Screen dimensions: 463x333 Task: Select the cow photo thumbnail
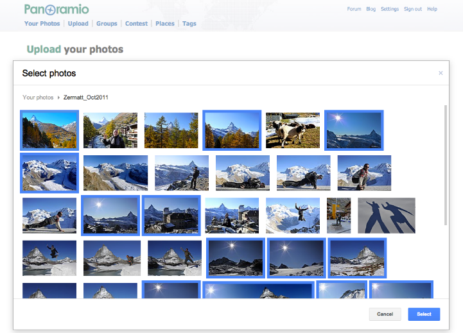(x=293, y=130)
